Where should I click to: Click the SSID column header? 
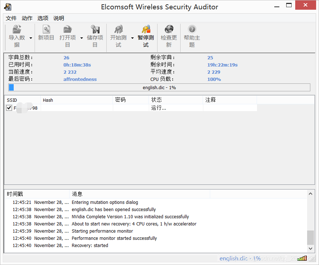pyautogui.click(x=22, y=100)
